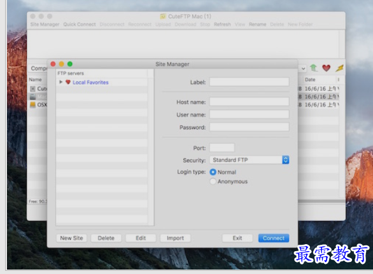Click the Connect button
Viewport: 373px width, 274px height.
pyautogui.click(x=274, y=238)
